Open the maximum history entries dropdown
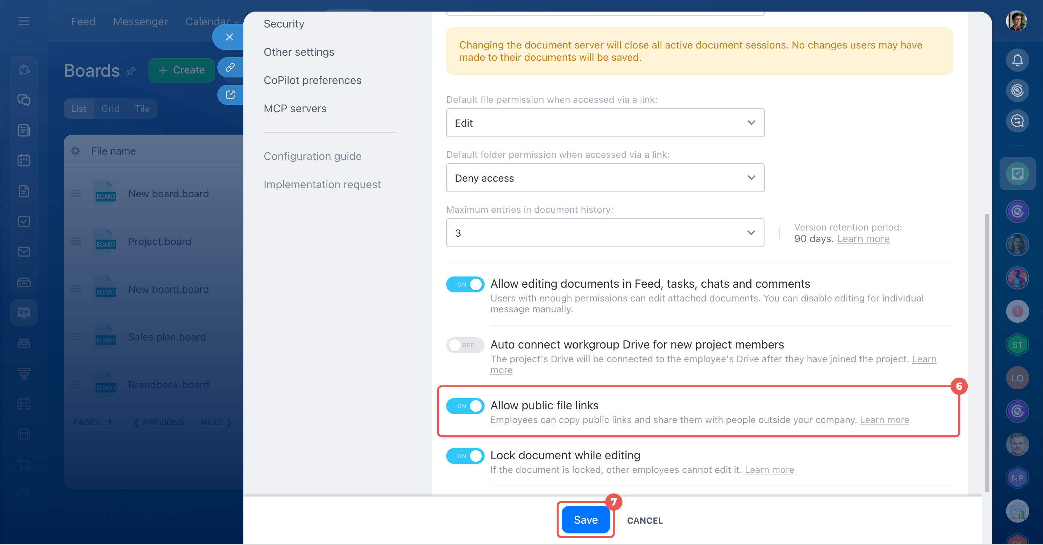Viewport: 1043px width, 545px height. 605,233
